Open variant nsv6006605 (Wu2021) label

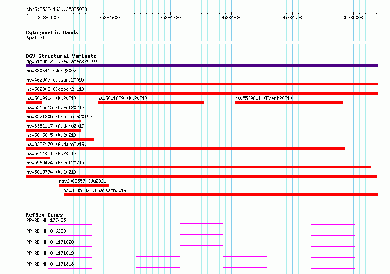[51, 135]
